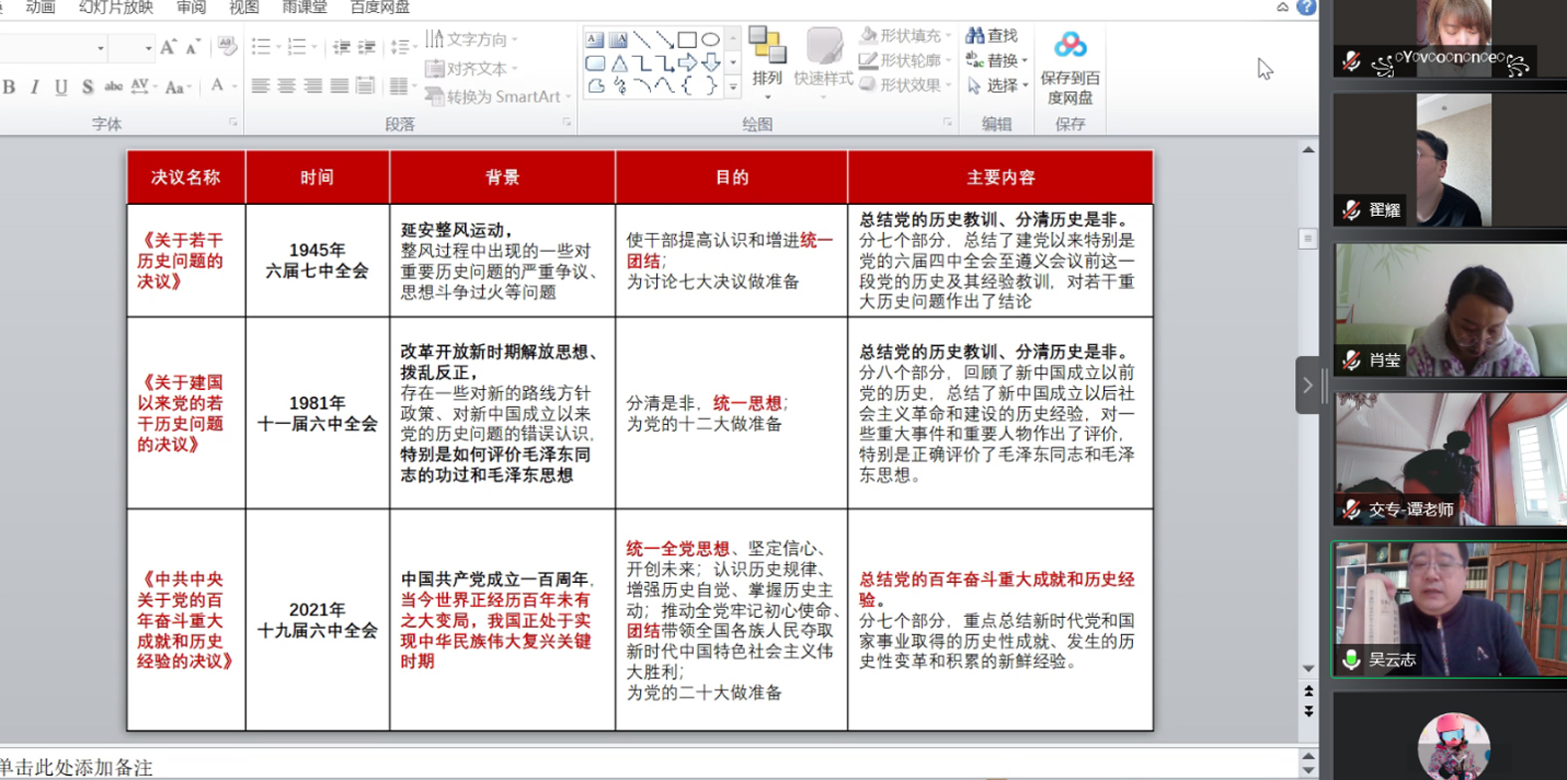Pick the right arrow block shape

(x=687, y=63)
